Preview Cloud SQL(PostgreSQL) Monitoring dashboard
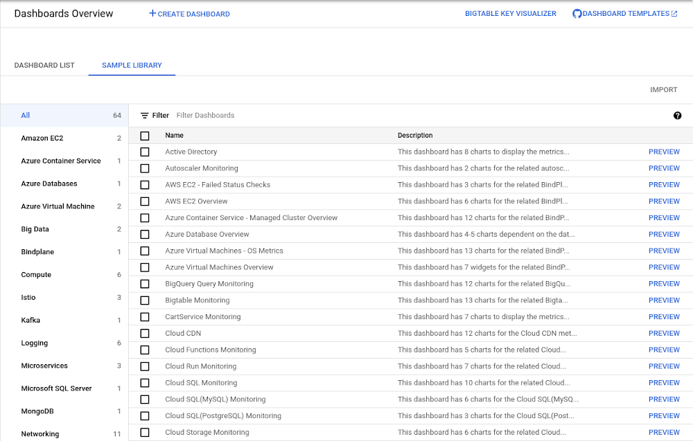The width and height of the screenshot is (693, 441). click(664, 416)
